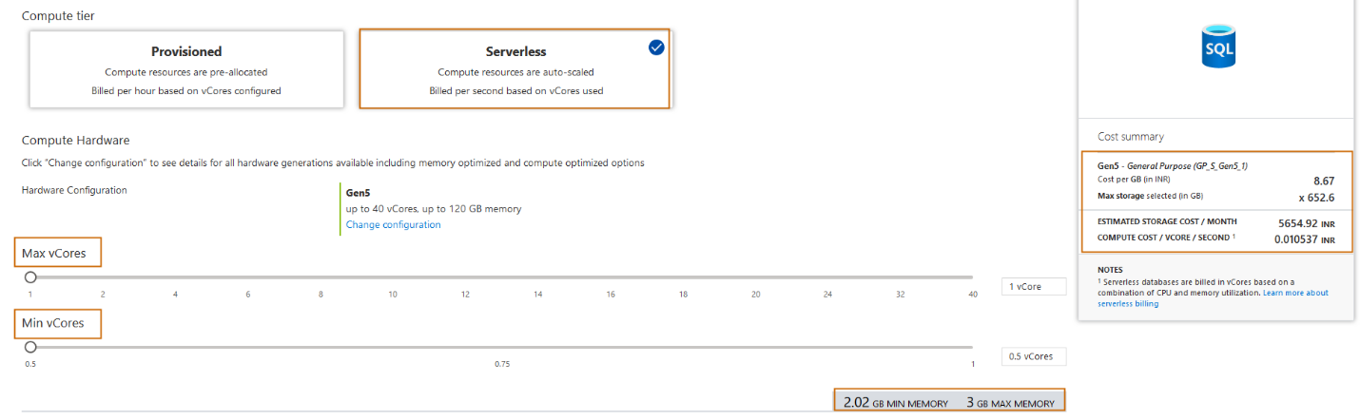Set Max vCores slider to 8
Image resolution: width=1360 pixels, height=420 pixels.
[x=321, y=277]
